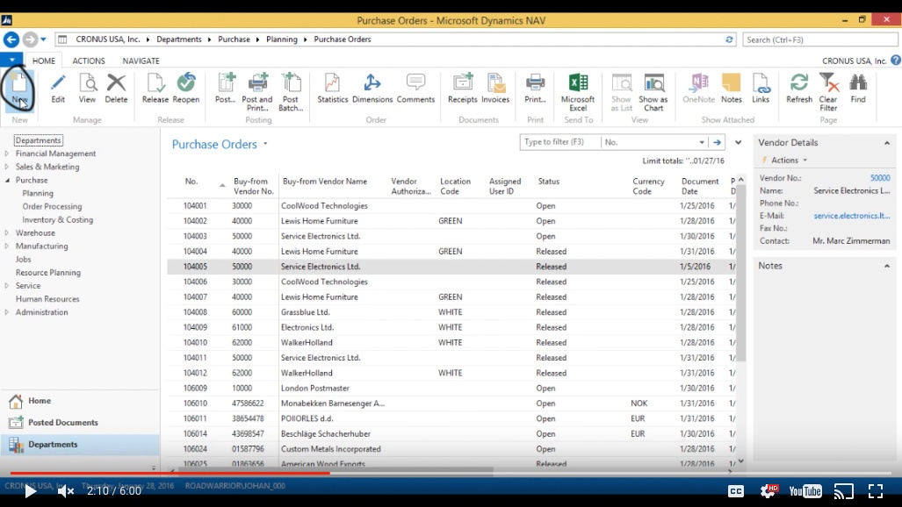Collapse the Notes pane
Image resolution: width=902 pixels, height=507 pixels.
coord(887,266)
